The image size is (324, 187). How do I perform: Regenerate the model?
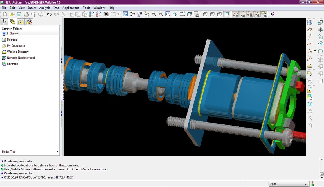pyautogui.click(x=92, y=14)
